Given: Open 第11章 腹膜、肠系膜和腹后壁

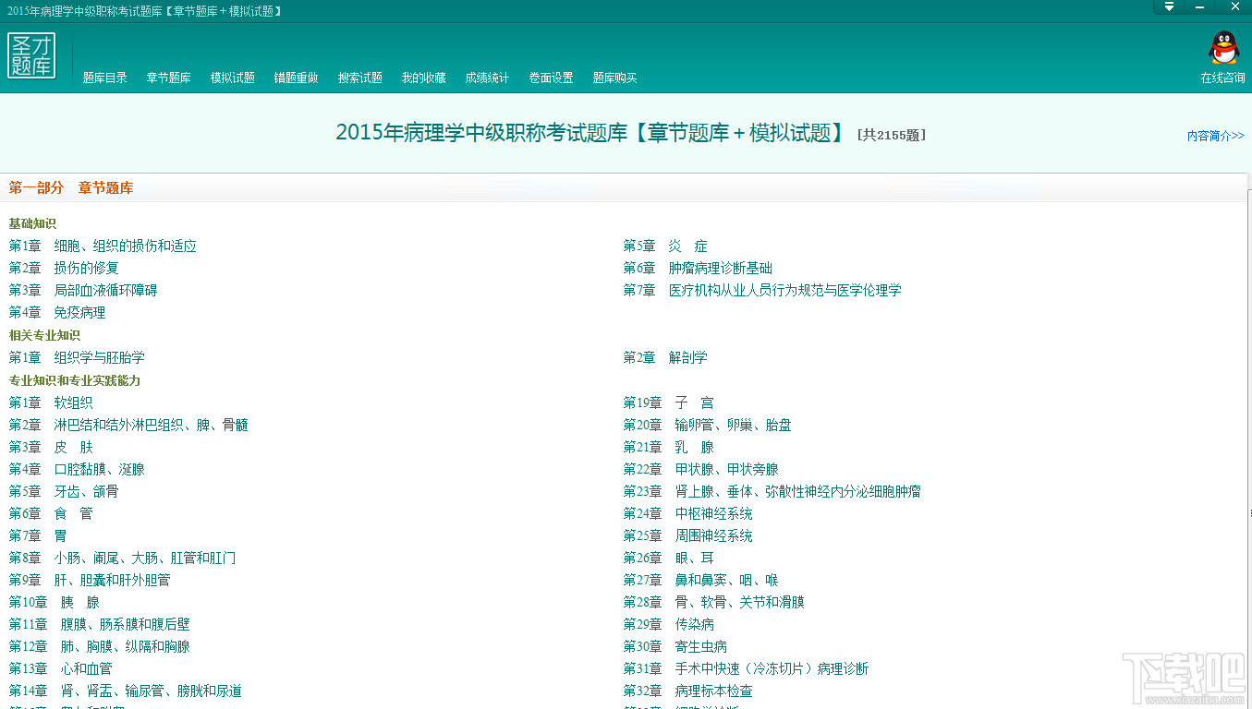Looking at the screenshot, I should tap(100, 624).
